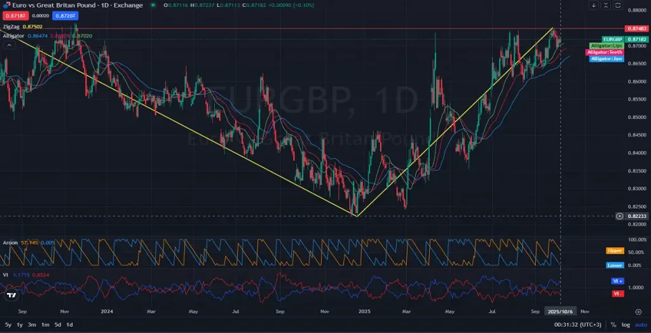Click the Alligator:Teeth pink label

click(x=605, y=52)
